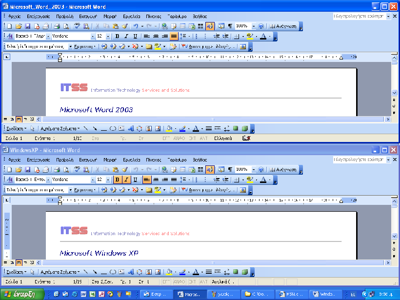
Task: Open Αρχείο menu in Microsoft_Word_2003 window
Action: (x=15, y=16)
